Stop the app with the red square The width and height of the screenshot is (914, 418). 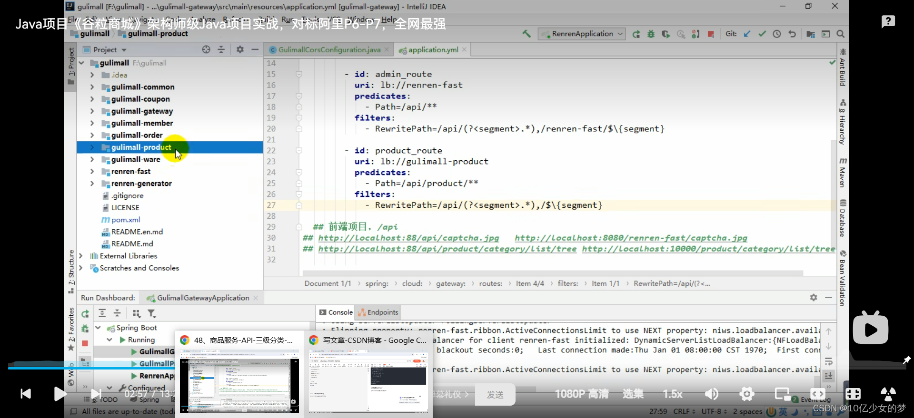(710, 34)
